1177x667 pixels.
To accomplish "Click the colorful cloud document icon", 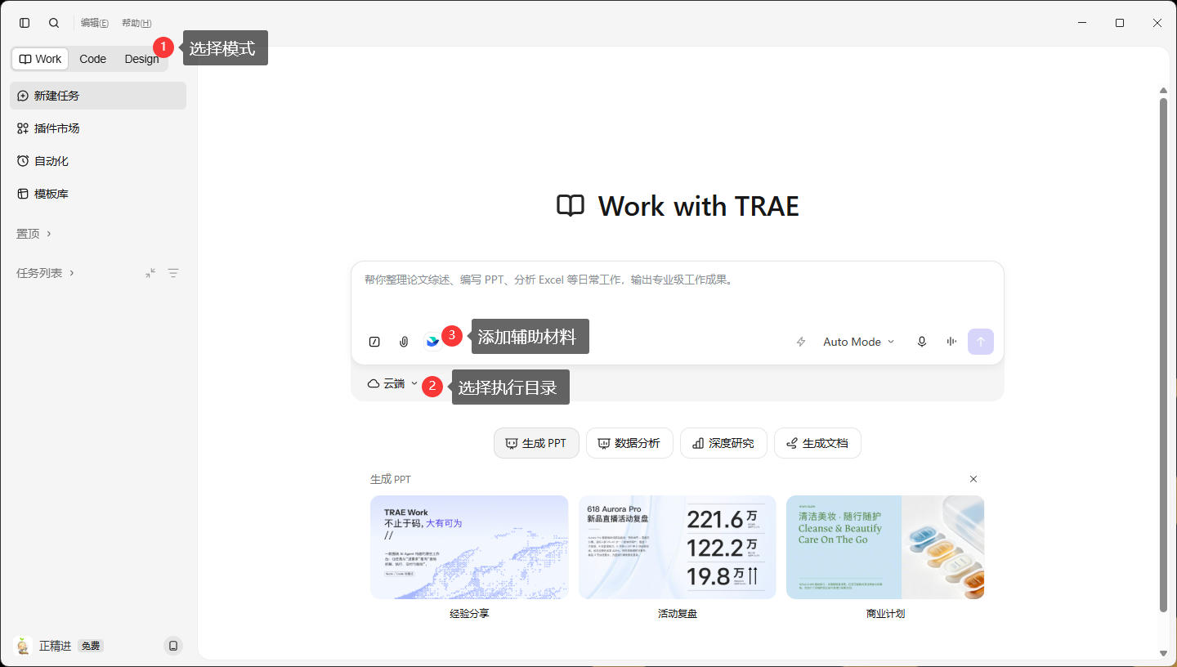I will (432, 342).
